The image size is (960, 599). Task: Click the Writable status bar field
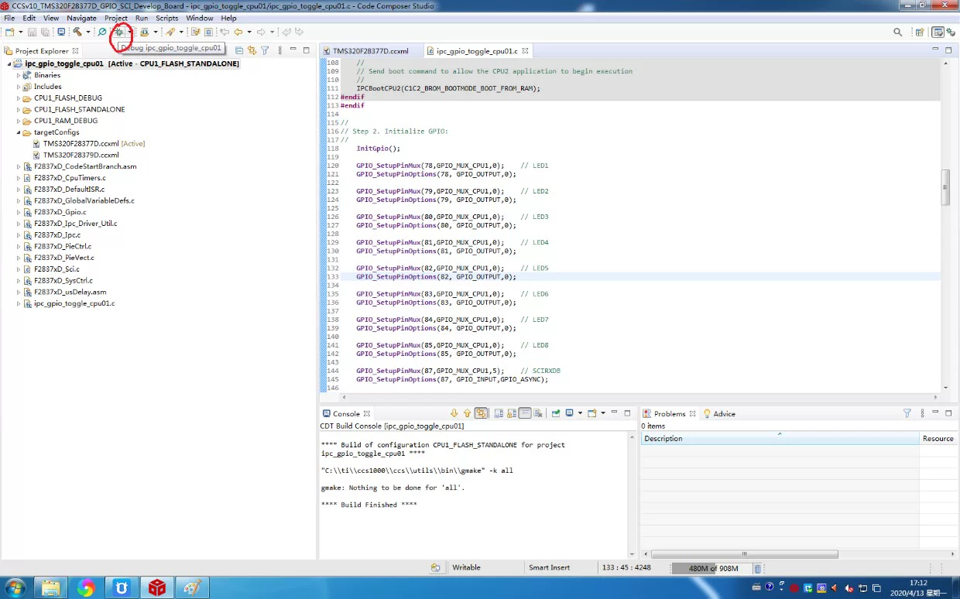coord(466,567)
